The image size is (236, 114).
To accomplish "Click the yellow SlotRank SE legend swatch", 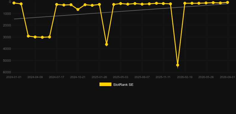I will [105, 84].
